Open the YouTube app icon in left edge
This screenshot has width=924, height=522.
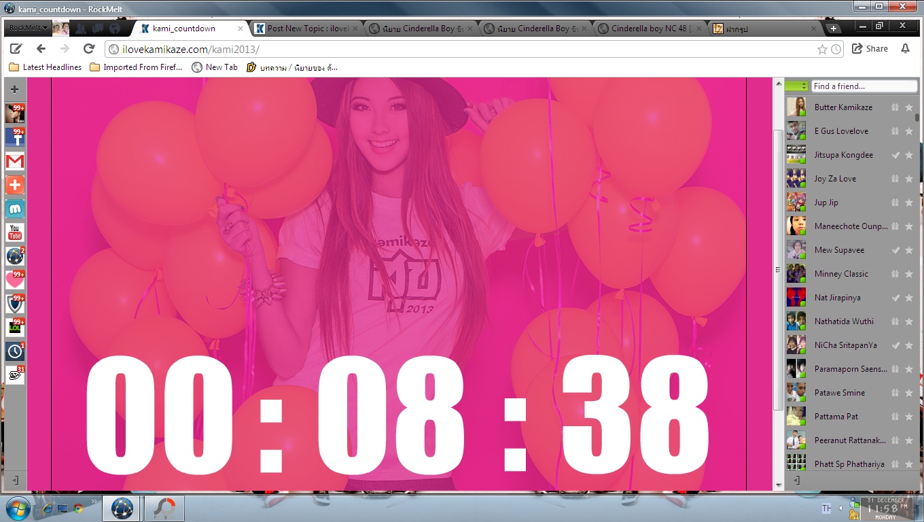pos(15,232)
